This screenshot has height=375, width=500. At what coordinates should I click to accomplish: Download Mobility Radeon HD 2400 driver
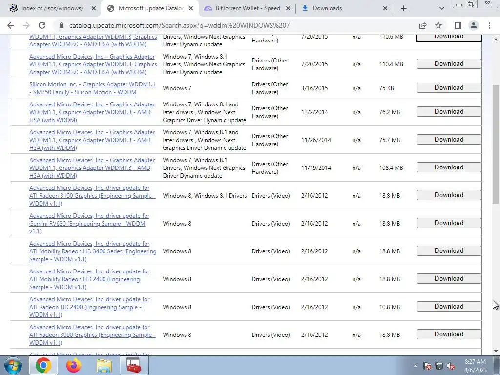tap(449, 278)
